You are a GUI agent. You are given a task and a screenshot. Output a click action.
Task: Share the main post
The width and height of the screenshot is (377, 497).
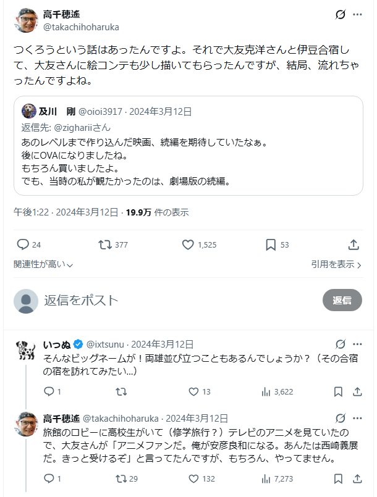tap(354, 244)
